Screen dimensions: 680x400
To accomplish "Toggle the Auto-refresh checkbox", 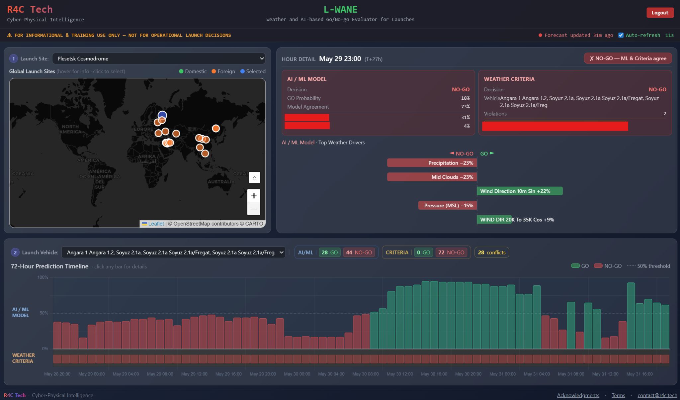I will tap(621, 35).
